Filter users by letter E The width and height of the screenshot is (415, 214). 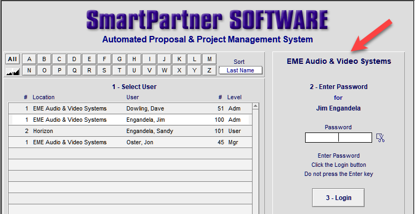pyautogui.click(x=90, y=59)
